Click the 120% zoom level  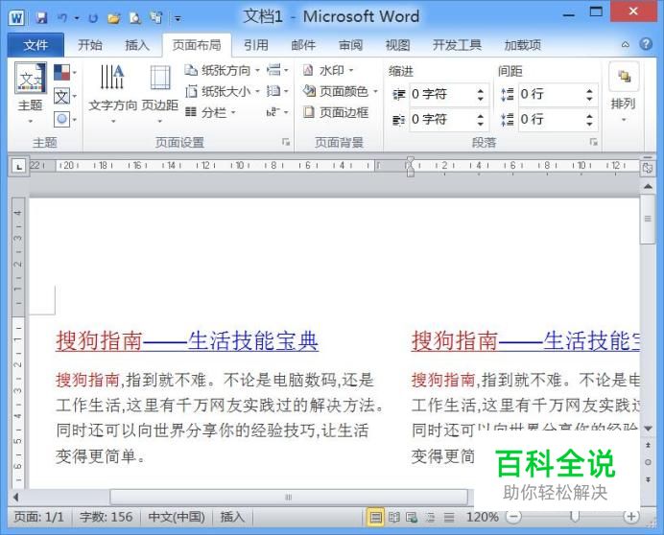point(482,517)
